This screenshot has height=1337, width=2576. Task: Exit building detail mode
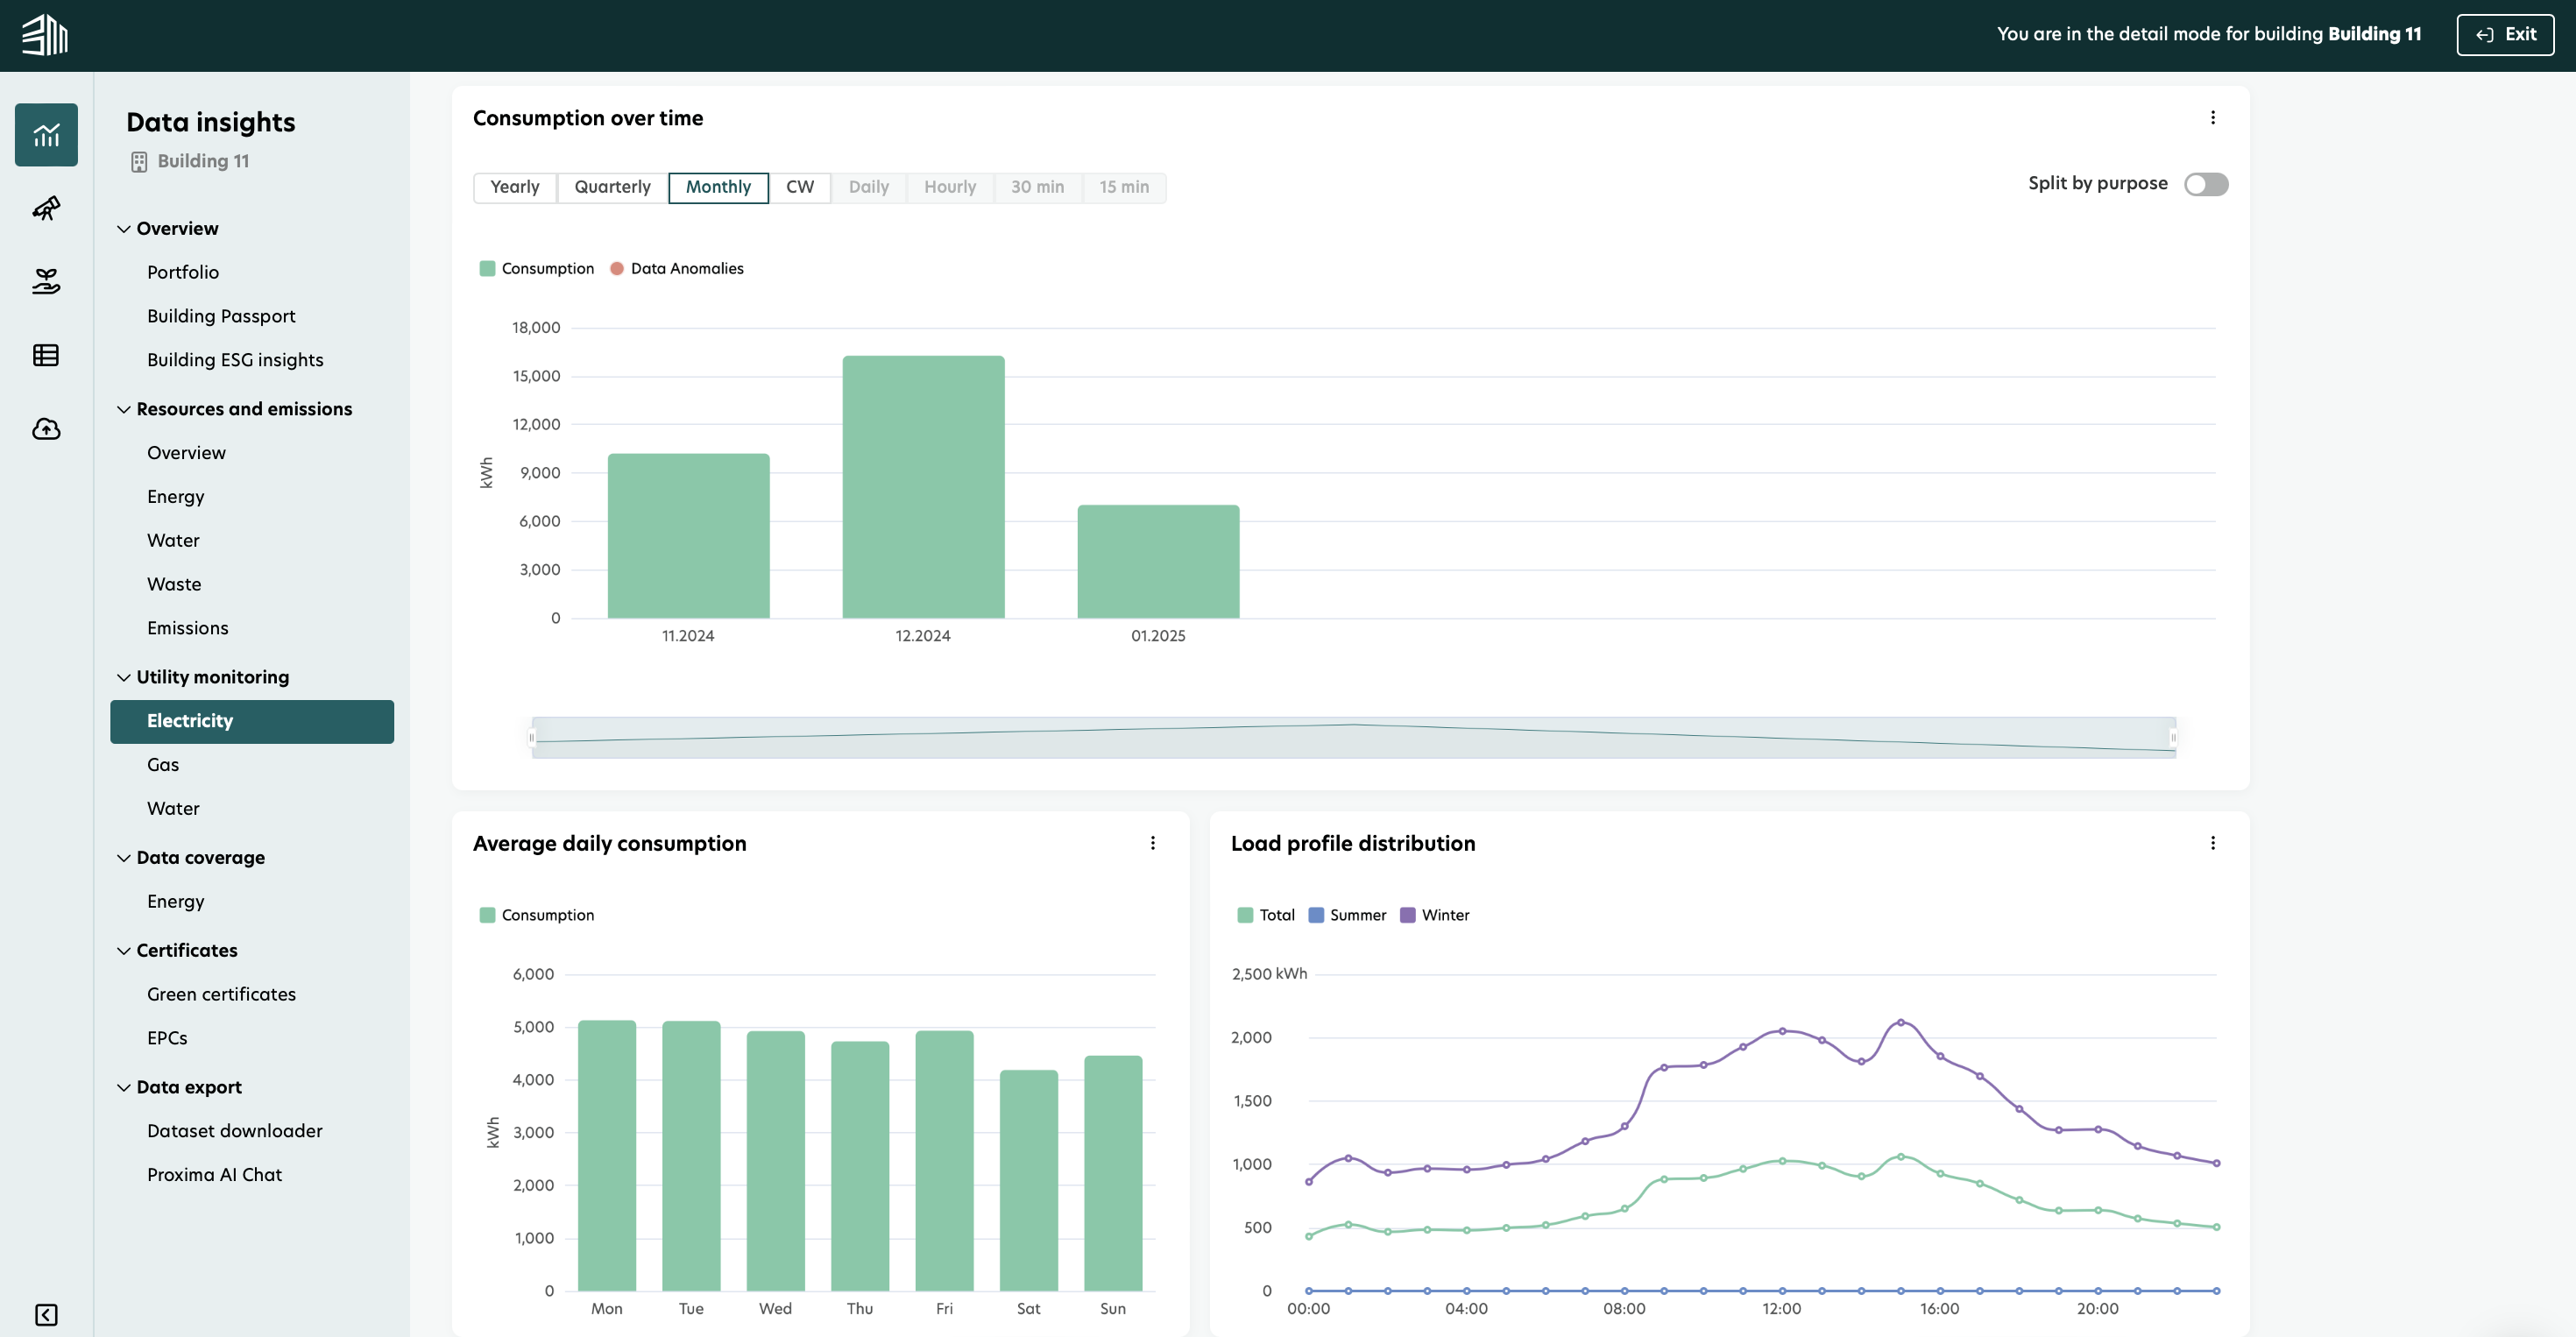2504,34
